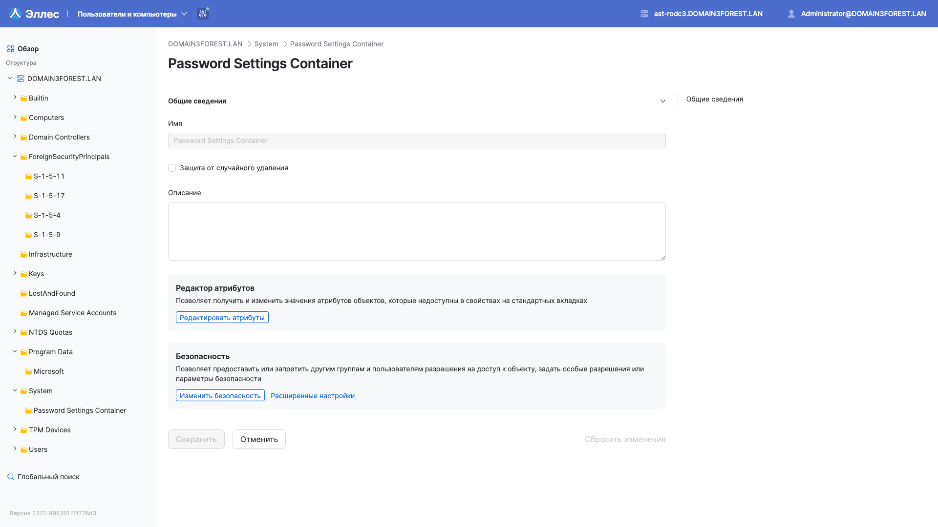Open Расширенные настройки link
This screenshot has width=938, height=527.
[313, 396]
